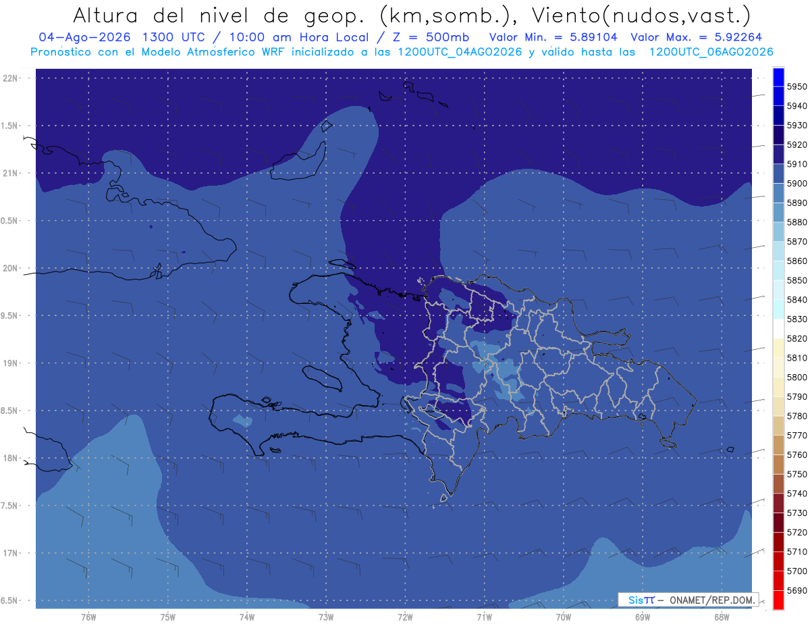Click the "18N" latitude label
Viewport: 810px width, 626px height.
11,459
